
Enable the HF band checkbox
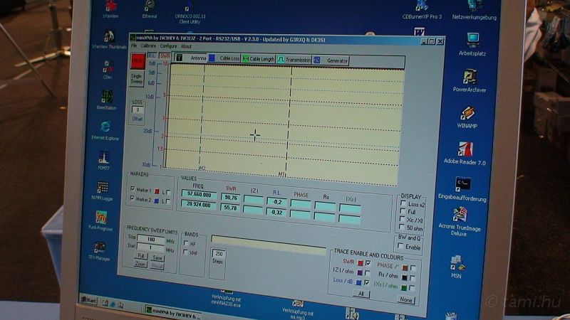[x=185, y=243]
